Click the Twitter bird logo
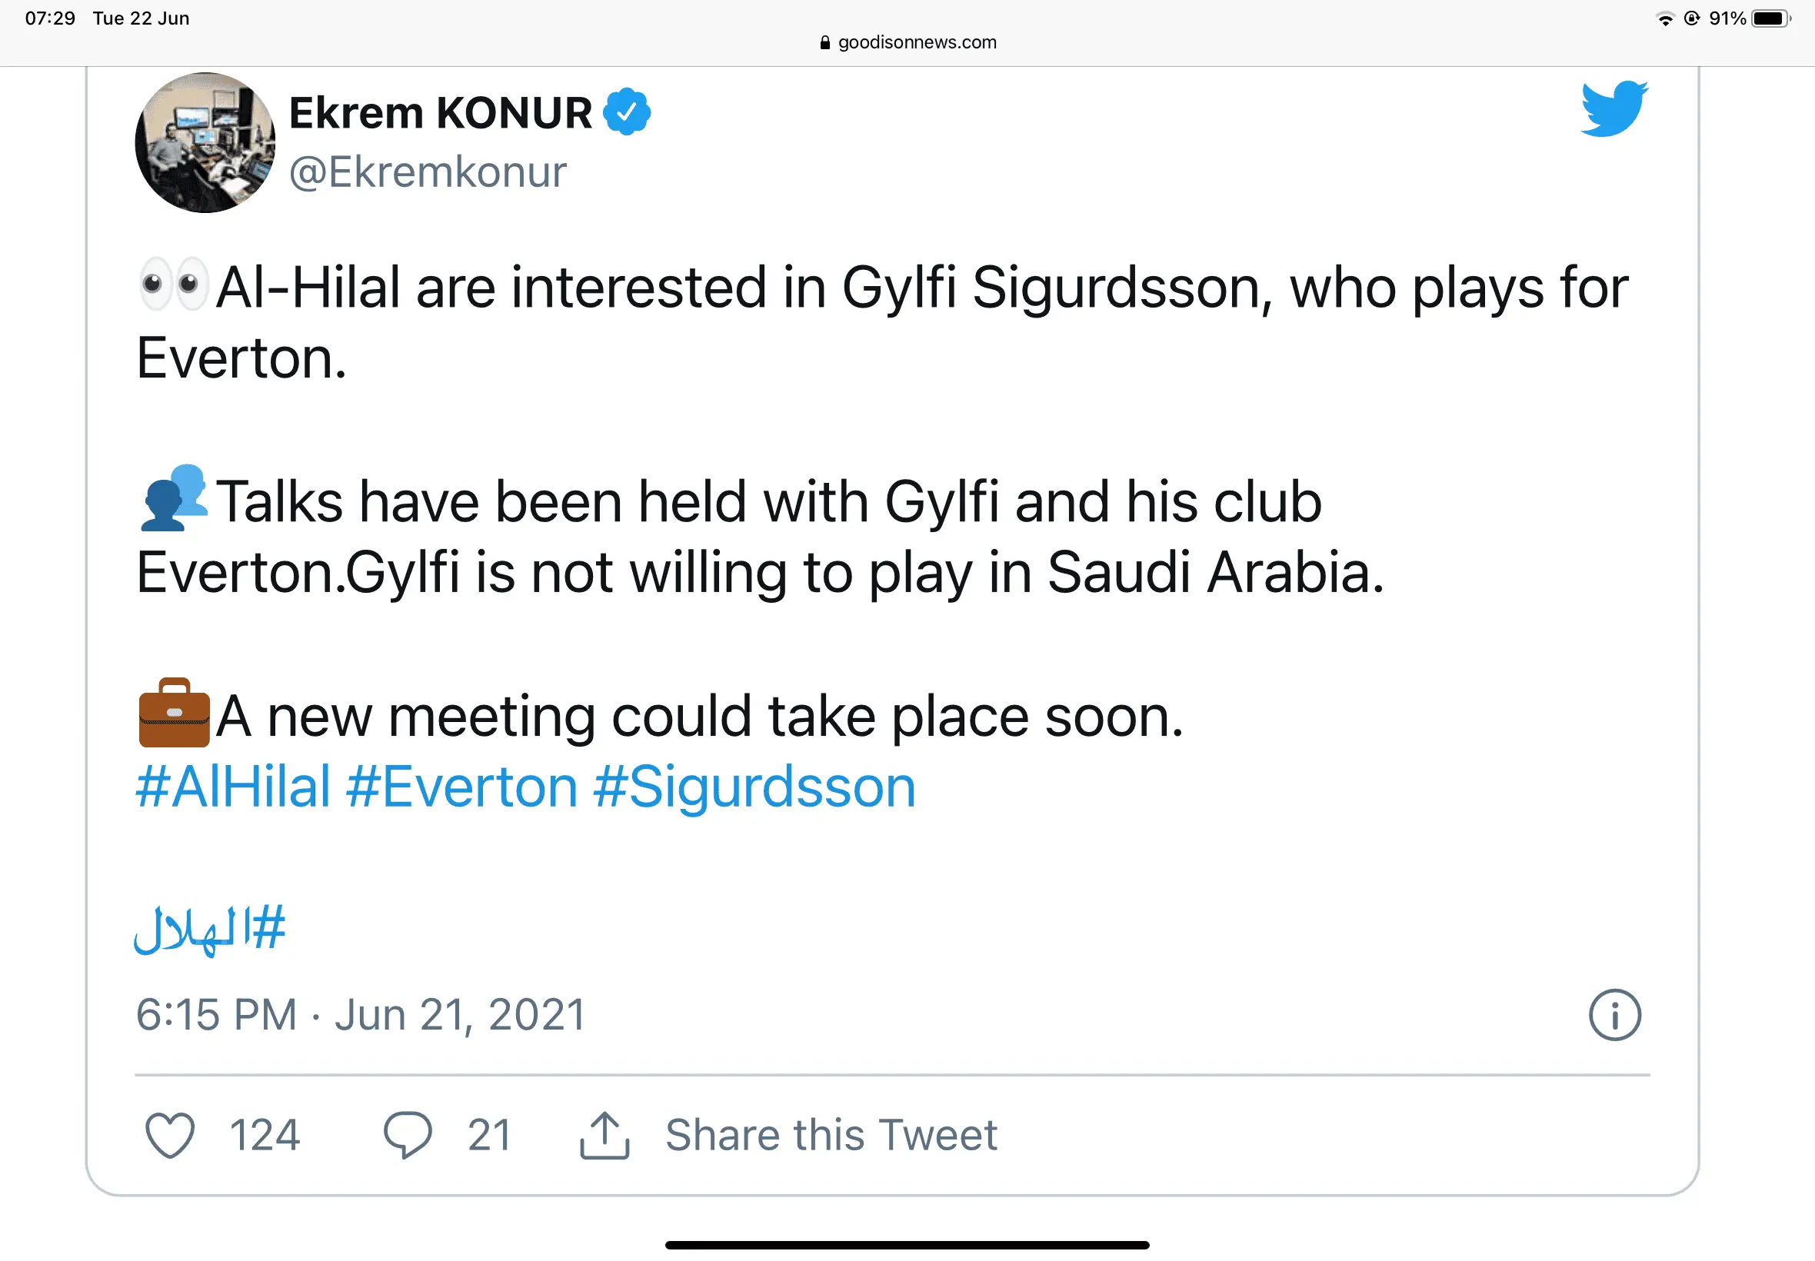The height and width of the screenshot is (1261, 1815). pos(1614,109)
